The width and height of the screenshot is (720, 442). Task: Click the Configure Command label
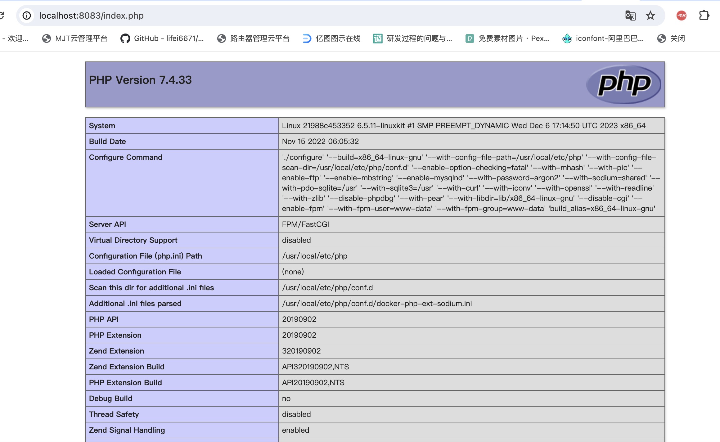(126, 157)
